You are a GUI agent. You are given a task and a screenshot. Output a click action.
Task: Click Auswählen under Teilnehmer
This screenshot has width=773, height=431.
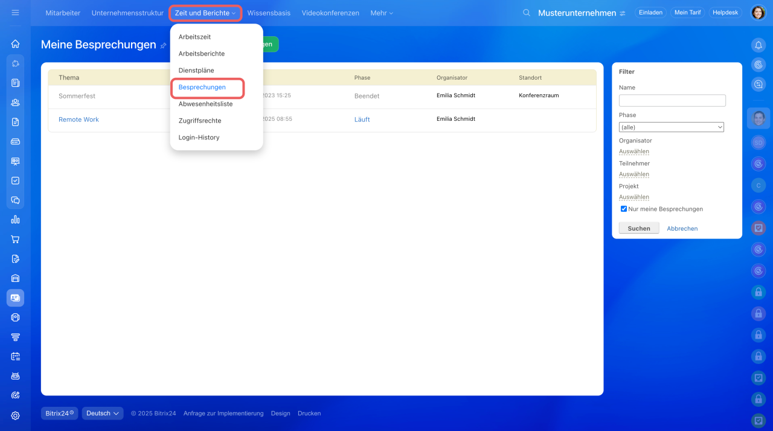634,174
